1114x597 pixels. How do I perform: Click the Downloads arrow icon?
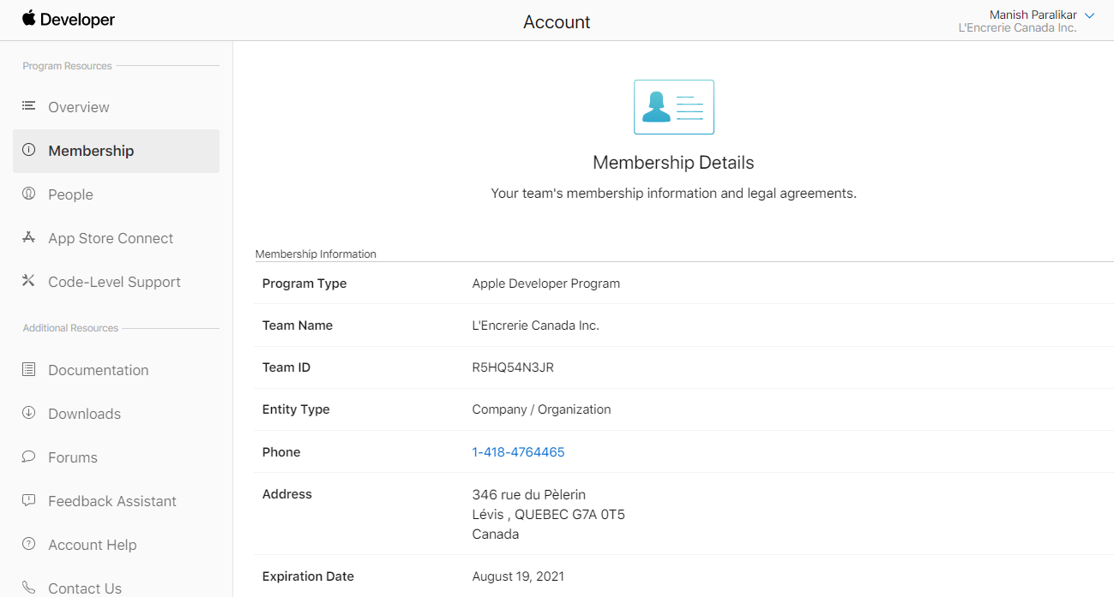point(29,413)
